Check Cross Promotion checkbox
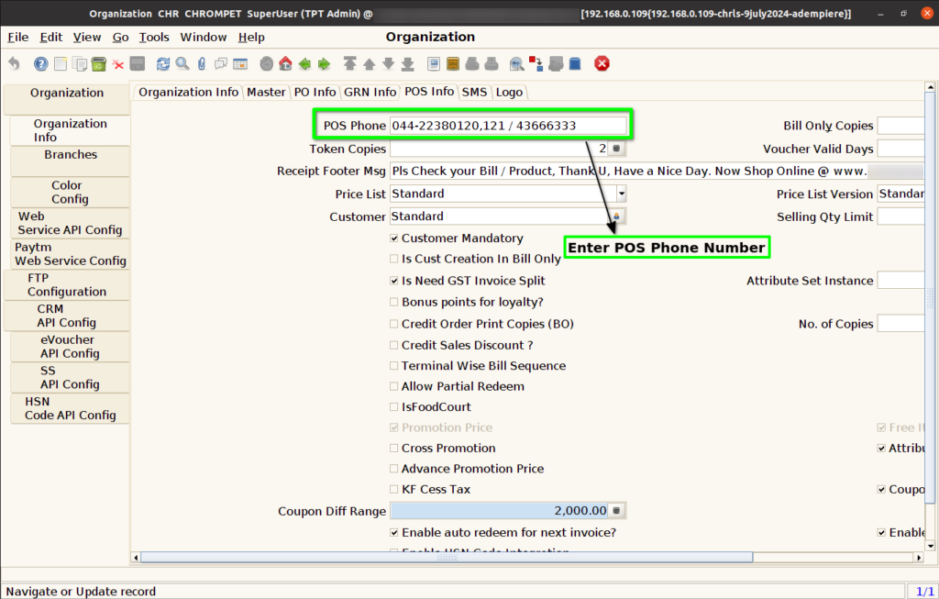The height and width of the screenshot is (599, 939). (x=394, y=448)
